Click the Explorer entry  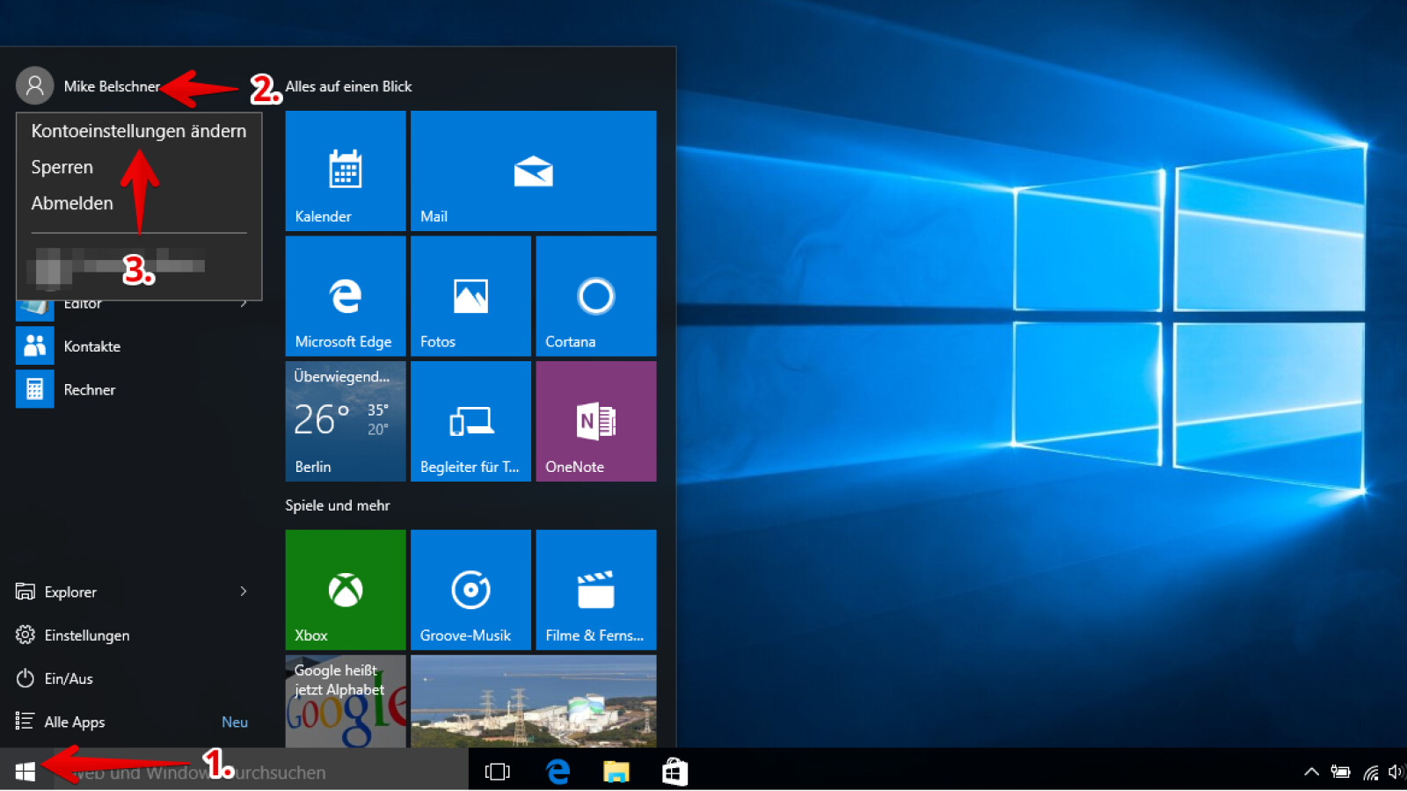click(x=70, y=591)
